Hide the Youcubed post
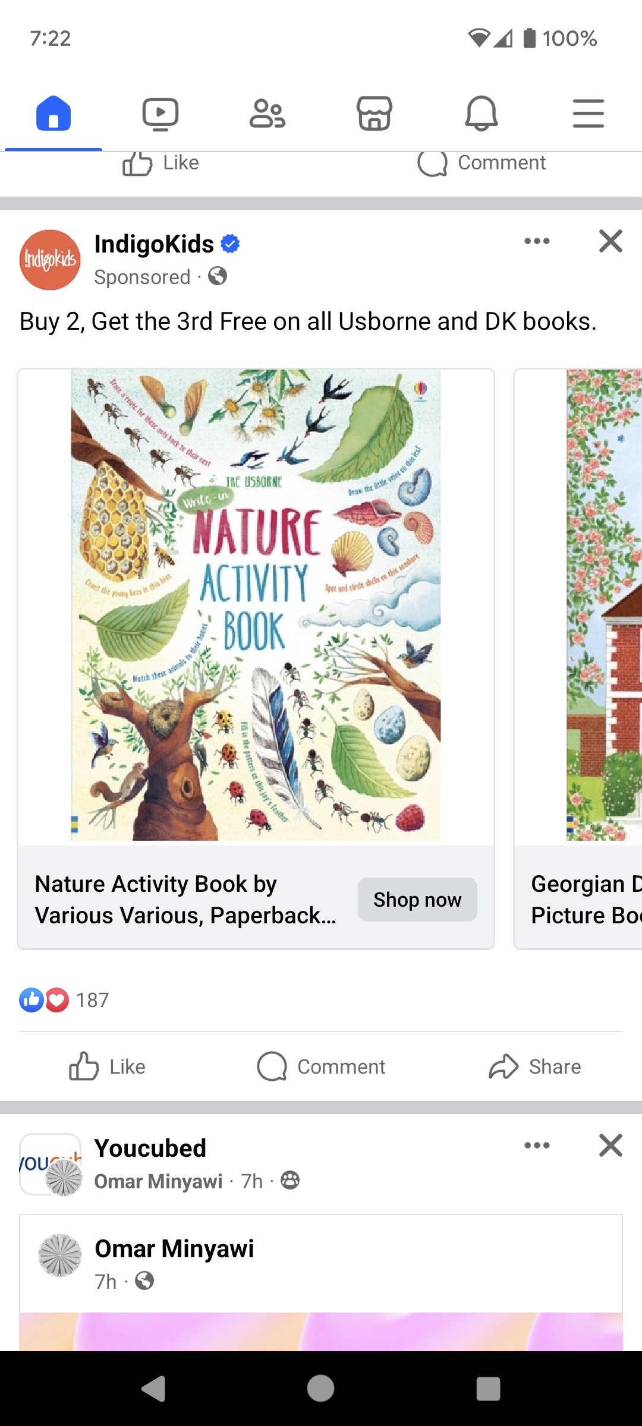Viewport: 642px width, 1426px height. pyautogui.click(x=610, y=1146)
